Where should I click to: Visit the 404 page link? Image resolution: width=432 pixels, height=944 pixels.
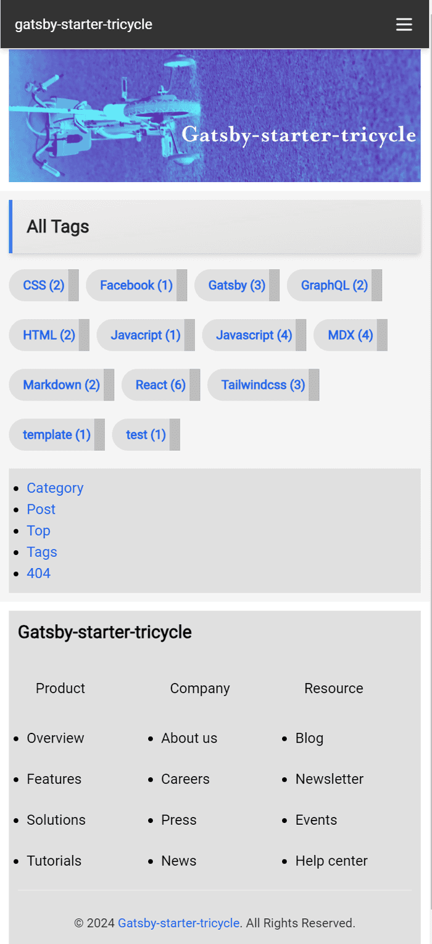coord(38,574)
